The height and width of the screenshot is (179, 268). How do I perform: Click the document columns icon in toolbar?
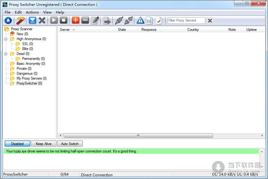coord(150,21)
